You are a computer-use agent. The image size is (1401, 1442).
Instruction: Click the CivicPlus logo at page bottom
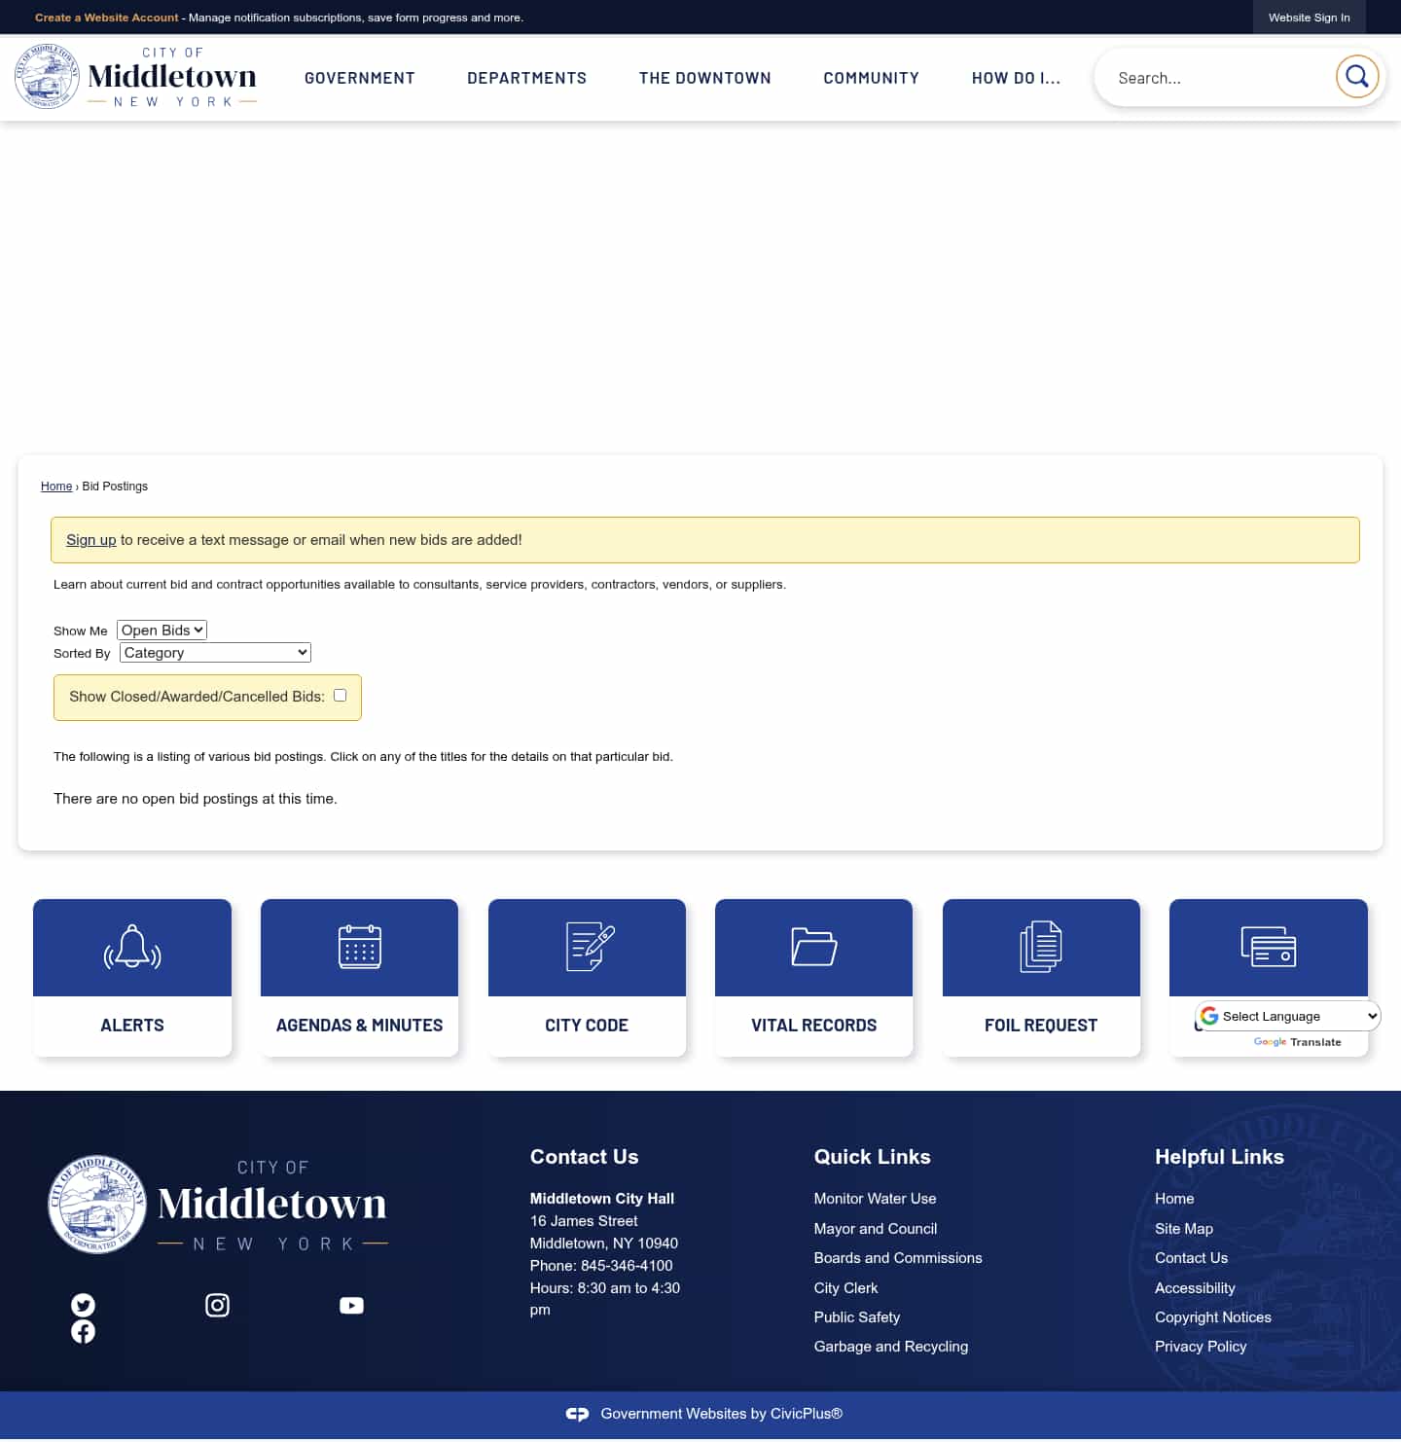(x=577, y=1414)
